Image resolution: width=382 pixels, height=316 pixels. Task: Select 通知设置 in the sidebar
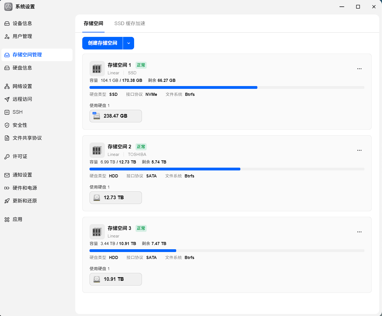click(x=37, y=175)
